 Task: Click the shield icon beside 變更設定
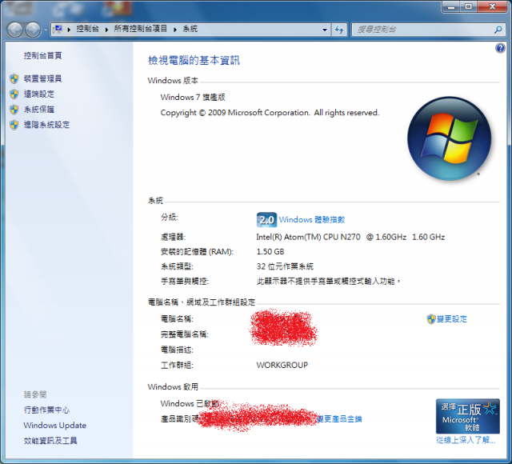click(x=431, y=319)
